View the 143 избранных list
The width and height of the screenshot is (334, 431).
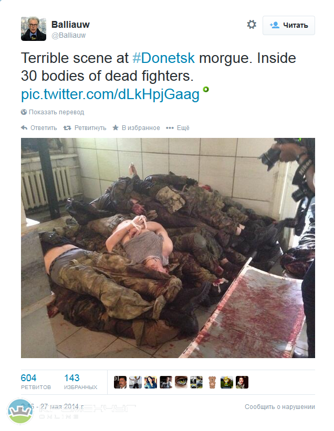point(80,382)
